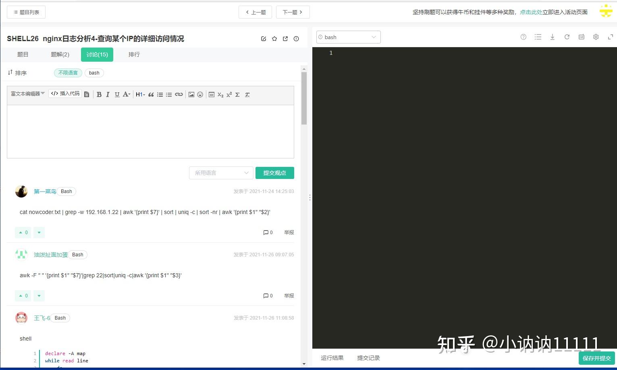
Task: Apply superscript formatting
Action: [229, 94]
